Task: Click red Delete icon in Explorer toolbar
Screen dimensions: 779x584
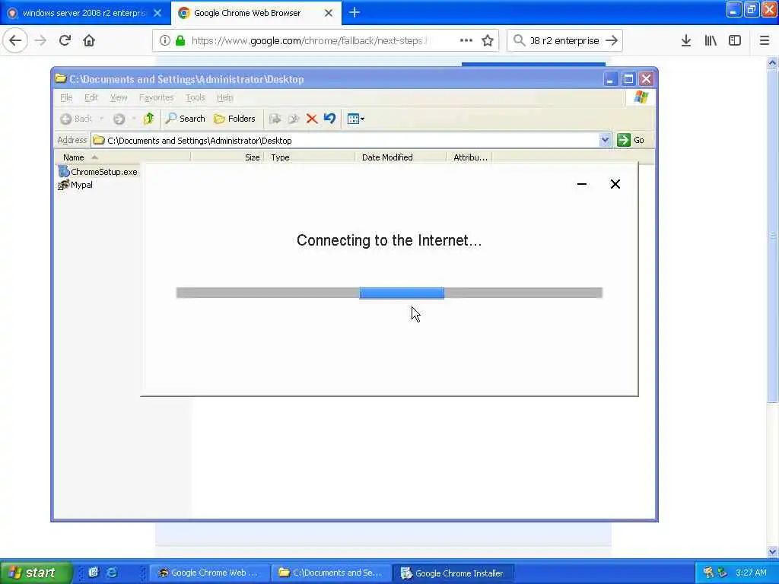Action: (312, 119)
